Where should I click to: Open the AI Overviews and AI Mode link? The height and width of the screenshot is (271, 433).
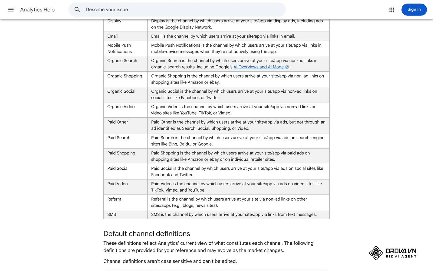click(x=258, y=67)
